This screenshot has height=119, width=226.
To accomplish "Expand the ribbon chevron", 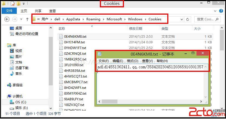I will (215, 11).
